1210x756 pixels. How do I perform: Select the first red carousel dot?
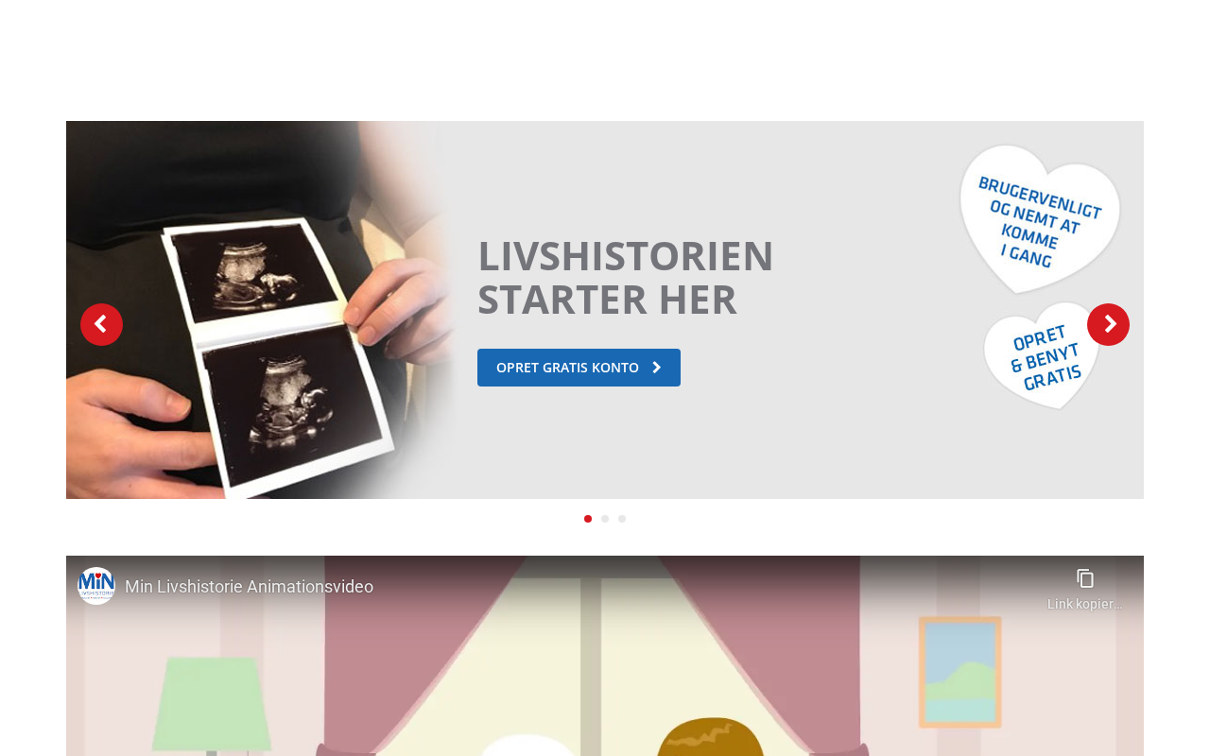588,519
